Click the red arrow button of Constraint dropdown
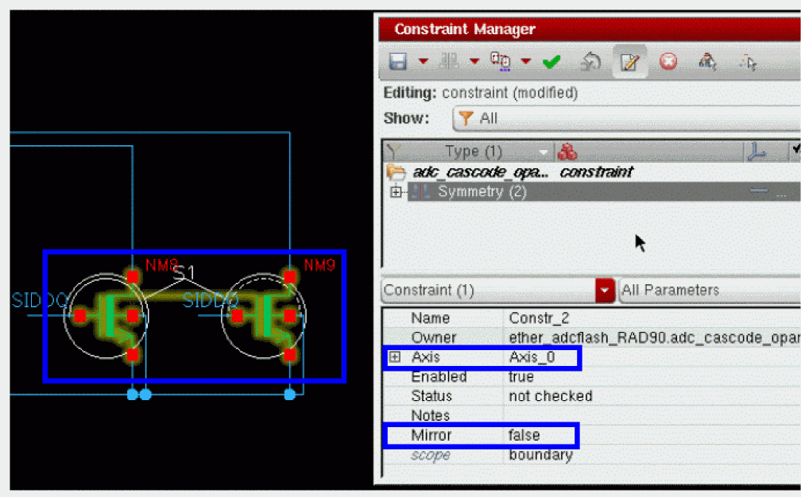 point(605,291)
